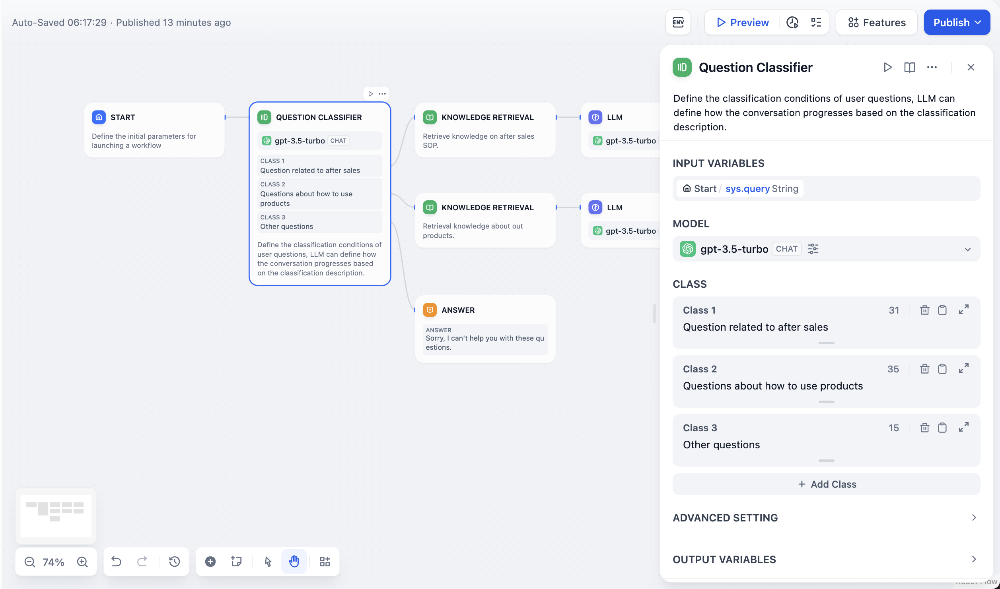Screen dimensions: 1000x589
Task: Click the Add Class button
Action: [x=826, y=484]
